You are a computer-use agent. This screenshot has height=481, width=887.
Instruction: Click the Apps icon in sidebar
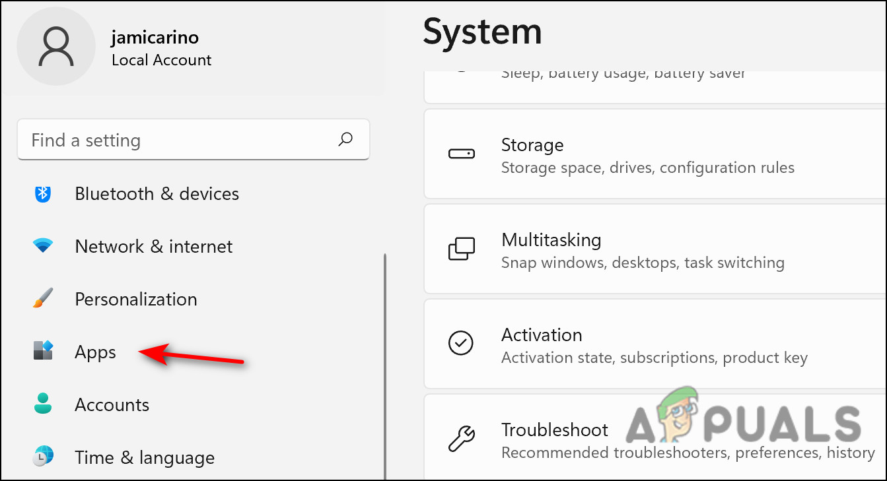42,352
